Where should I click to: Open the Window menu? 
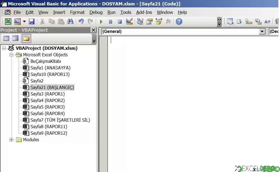tap(165, 12)
